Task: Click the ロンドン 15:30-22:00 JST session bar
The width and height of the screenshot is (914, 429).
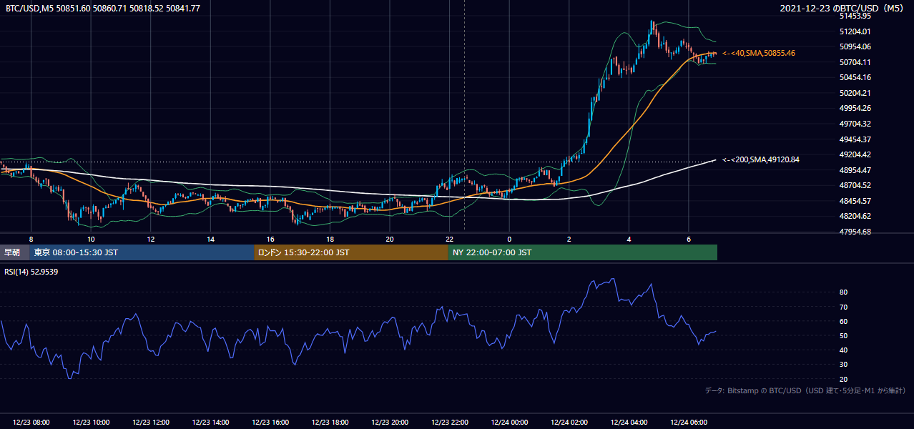Action: click(351, 252)
